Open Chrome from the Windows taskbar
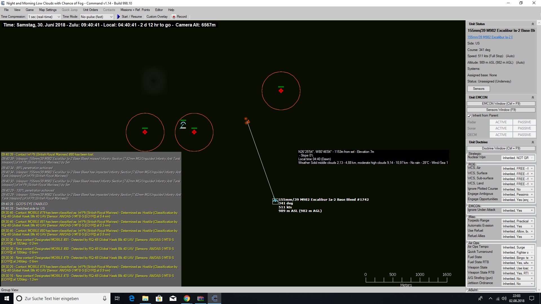 click(187, 298)
